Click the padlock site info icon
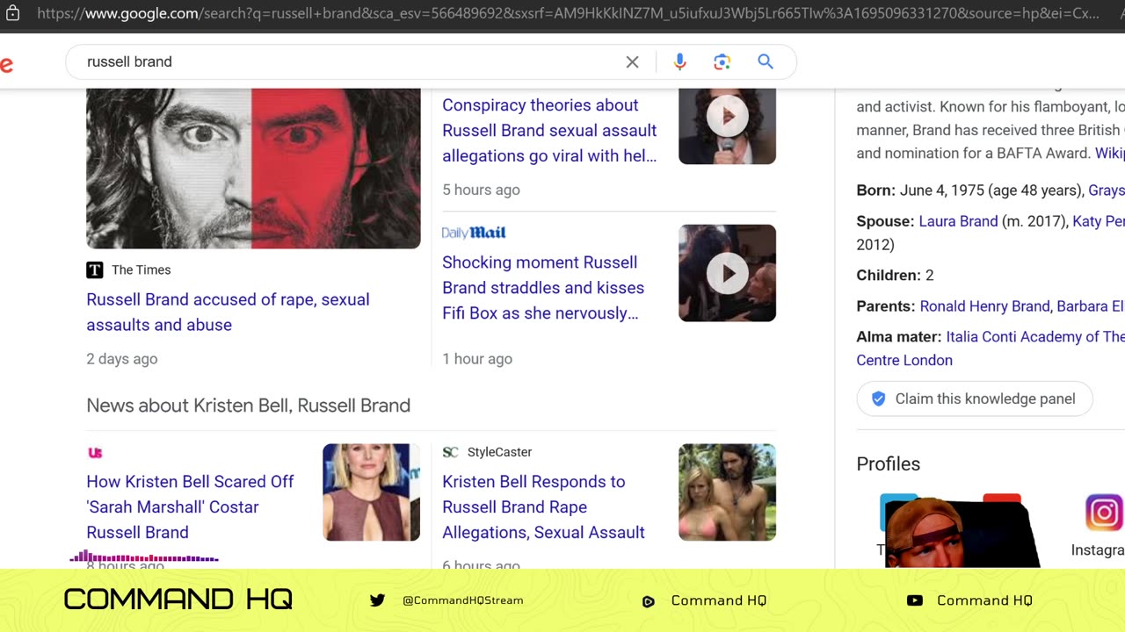The image size is (1125, 632). (x=12, y=14)
